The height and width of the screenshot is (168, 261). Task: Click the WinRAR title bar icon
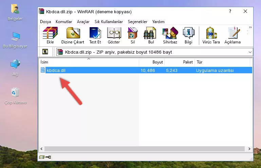pyautogui.click(x=41, y=12)
